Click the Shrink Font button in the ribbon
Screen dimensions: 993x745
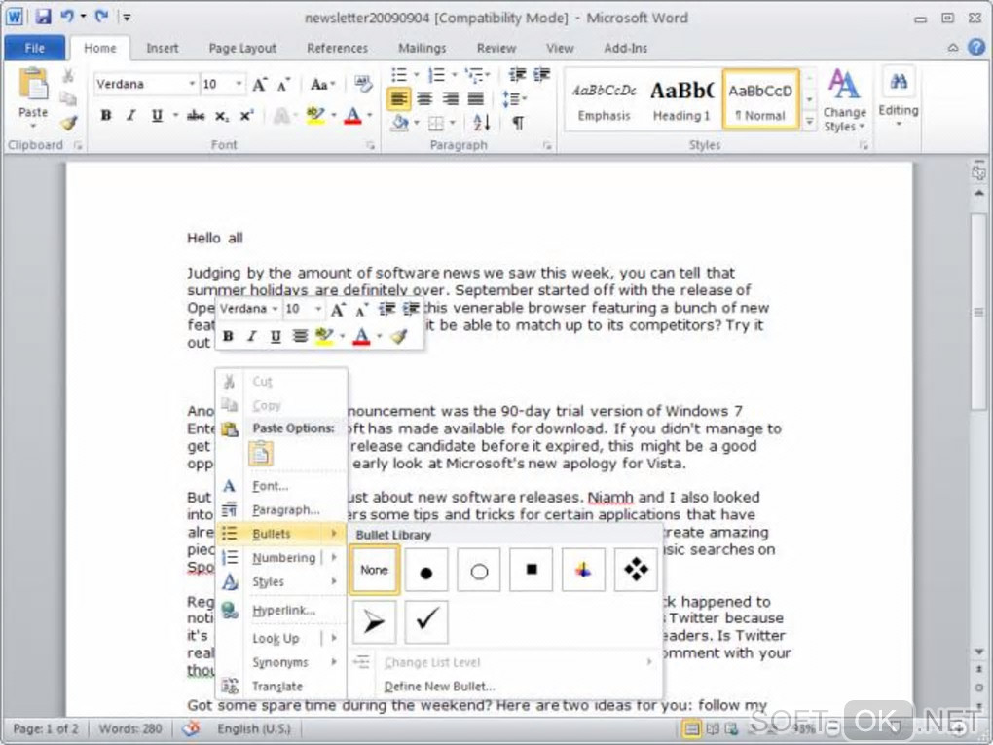tap(283, 85)
